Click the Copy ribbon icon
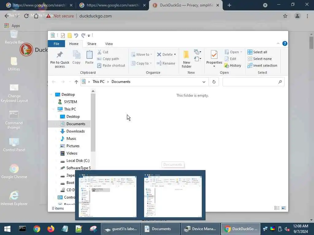The height and width of the screenshot is (235, 314). point(76,57)
